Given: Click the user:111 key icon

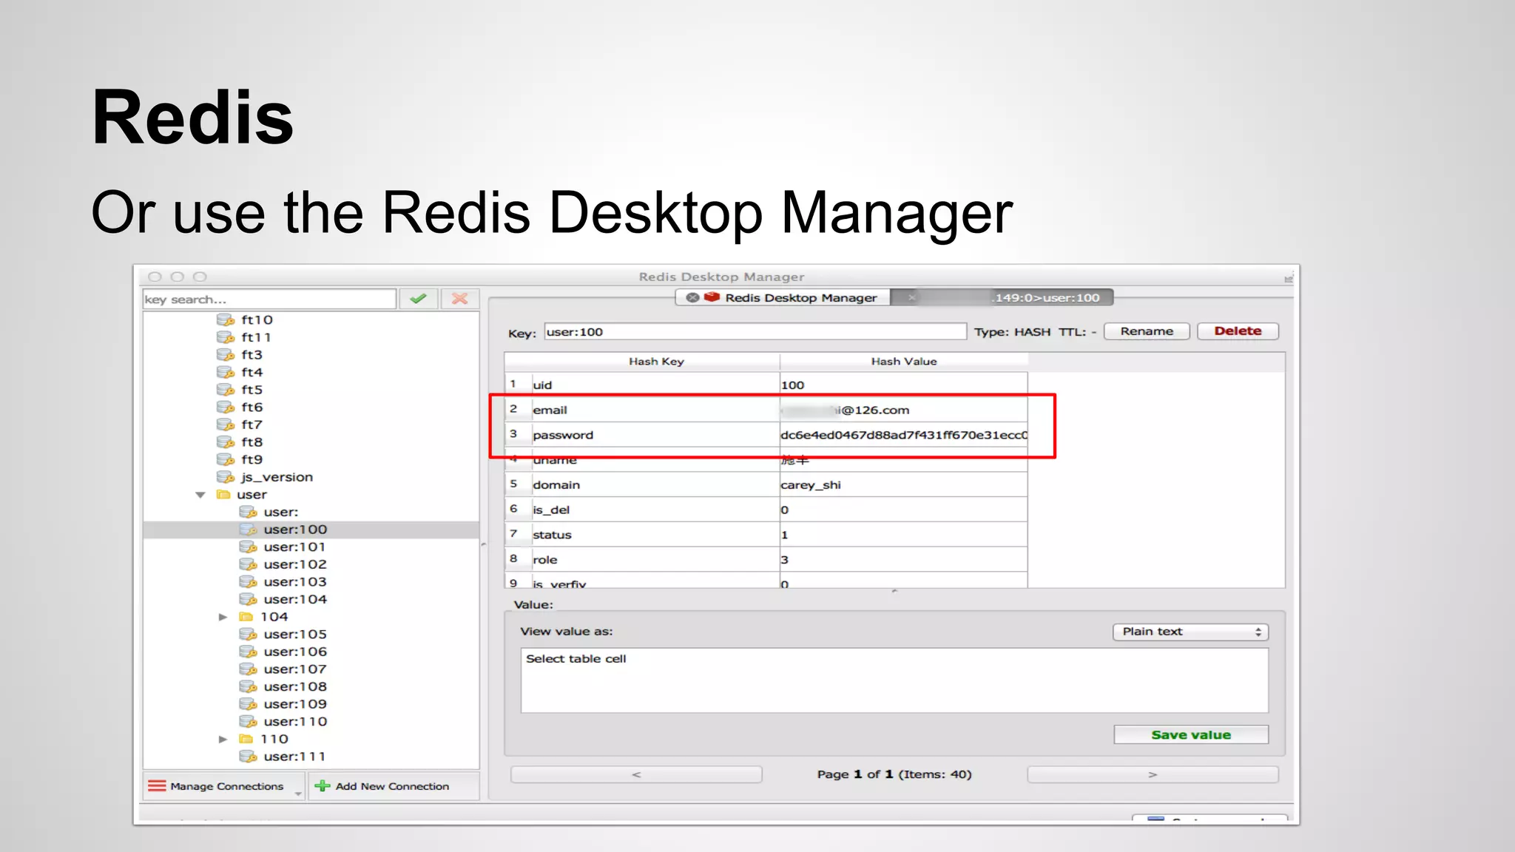Looking at the screenshot, I should click(248, 757).
